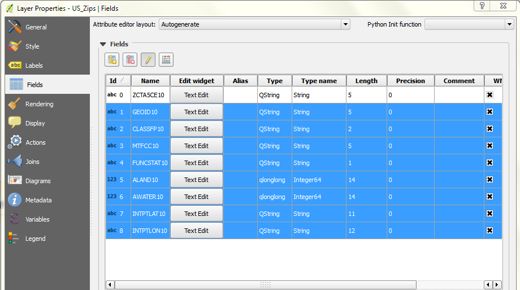Click the Metadata info icon
The image size is (520, 290).
tap(15, 200)
